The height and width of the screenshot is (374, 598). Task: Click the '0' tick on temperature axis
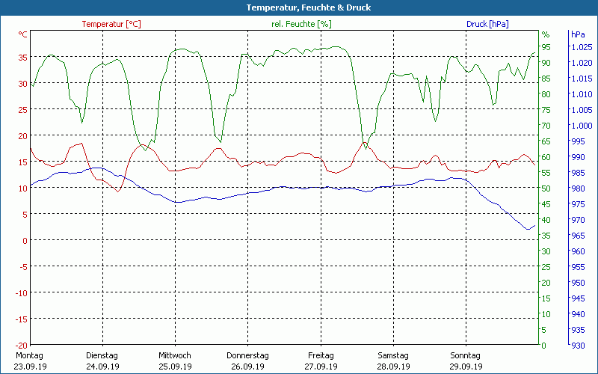pyautogui.click(x=25, y=240)
